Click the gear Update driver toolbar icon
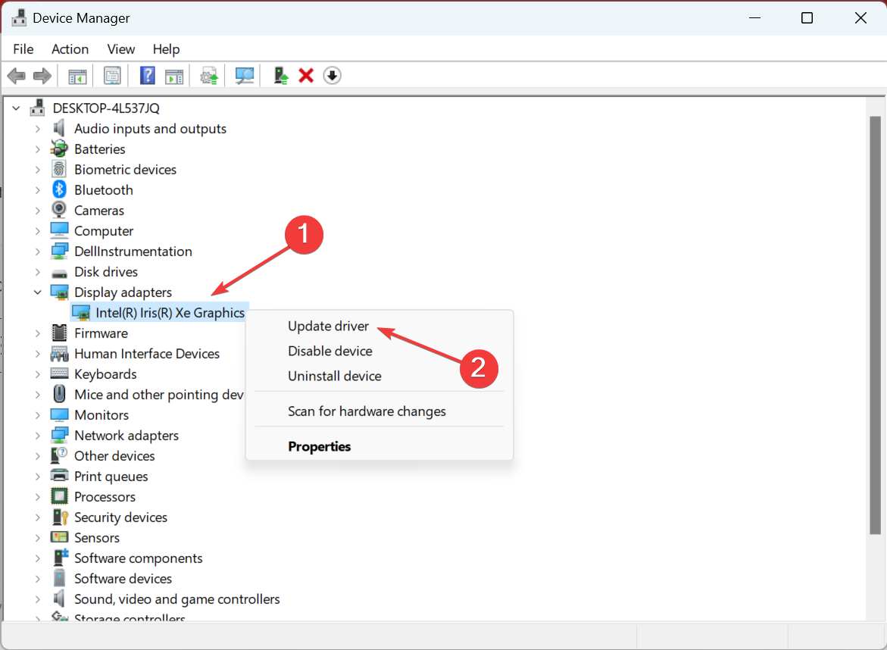This screenshot has width=887, height=650. tap(209, 76)
